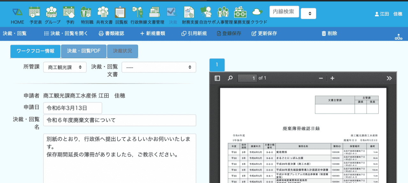Expand the 所管課 dropdown showing 商工観光課
The image size is (408, 183).
[x=65, y=67]
